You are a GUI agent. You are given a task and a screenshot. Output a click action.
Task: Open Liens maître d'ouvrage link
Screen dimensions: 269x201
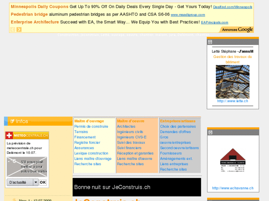click(x=93, y=159)
